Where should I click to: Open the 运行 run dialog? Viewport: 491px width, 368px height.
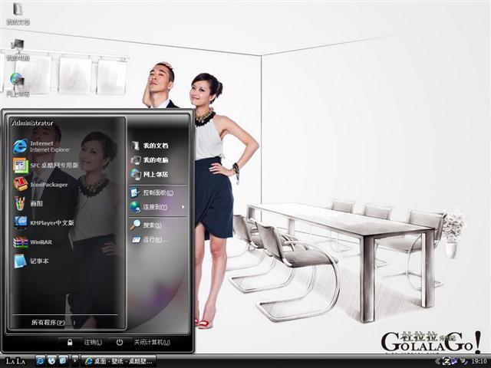[x=150, y=240]
